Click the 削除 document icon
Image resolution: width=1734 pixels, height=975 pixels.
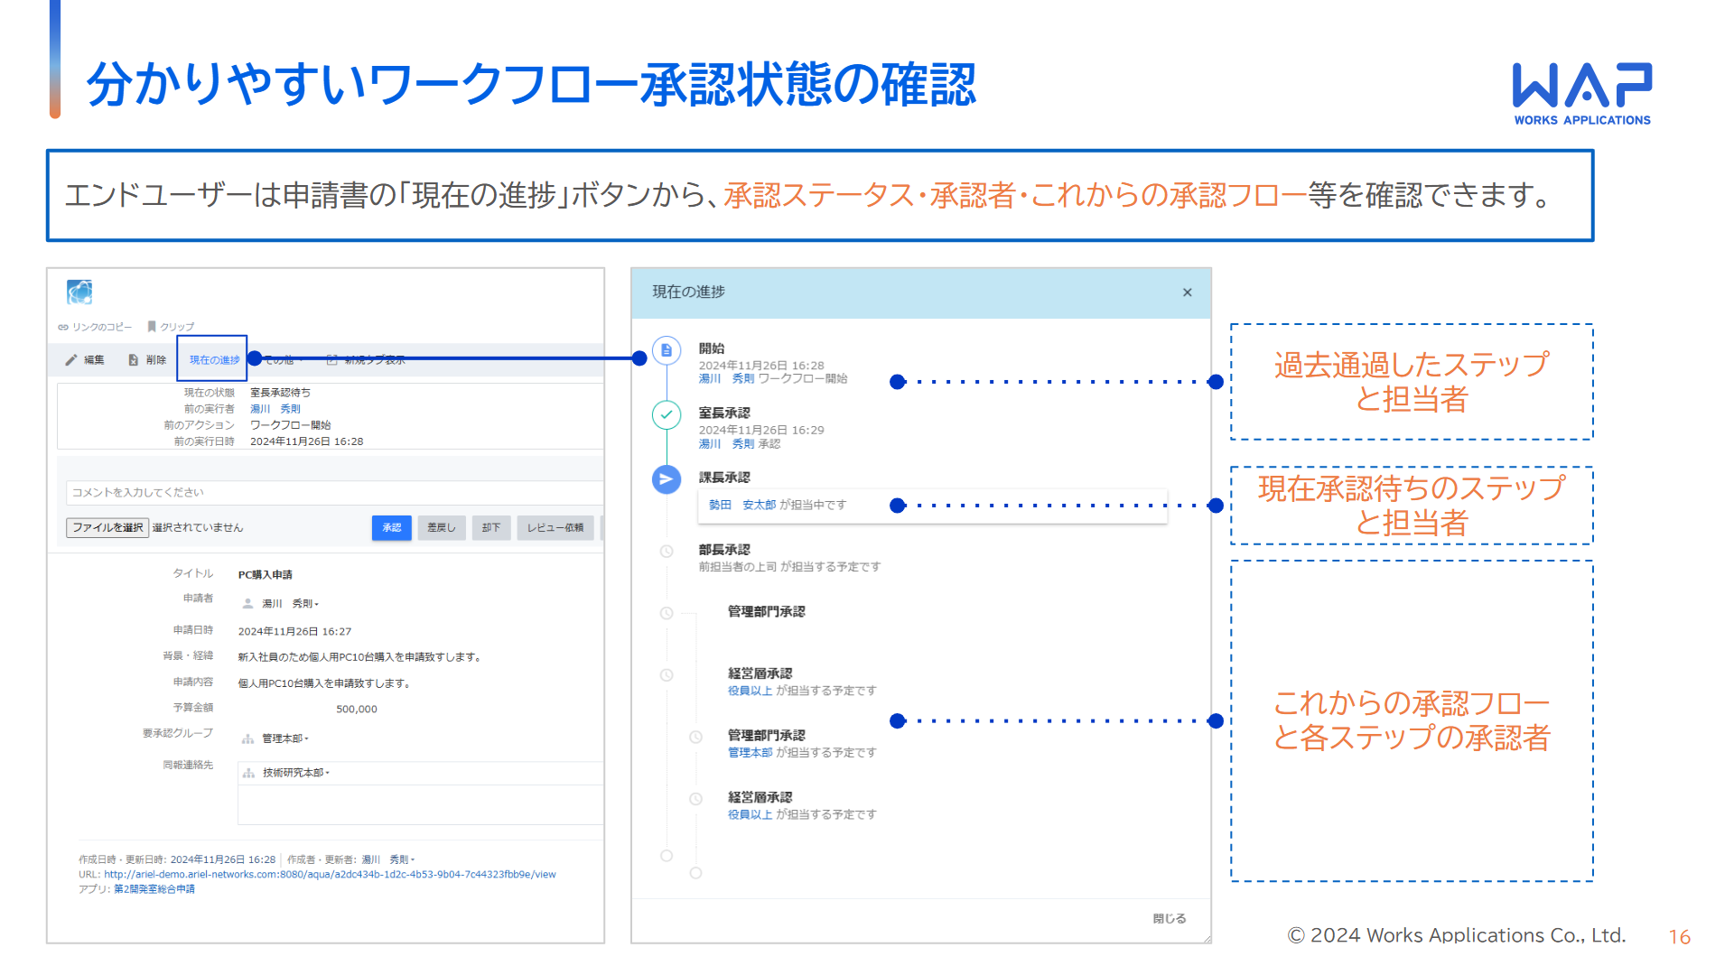point(134,360)
